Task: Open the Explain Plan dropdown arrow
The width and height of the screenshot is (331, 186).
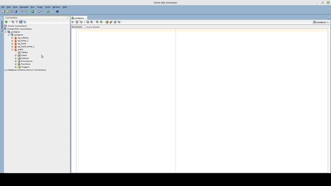Action: [x=84, y=22]
